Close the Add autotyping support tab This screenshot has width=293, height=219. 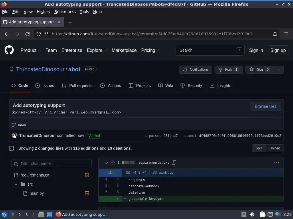tap(59, 22)
